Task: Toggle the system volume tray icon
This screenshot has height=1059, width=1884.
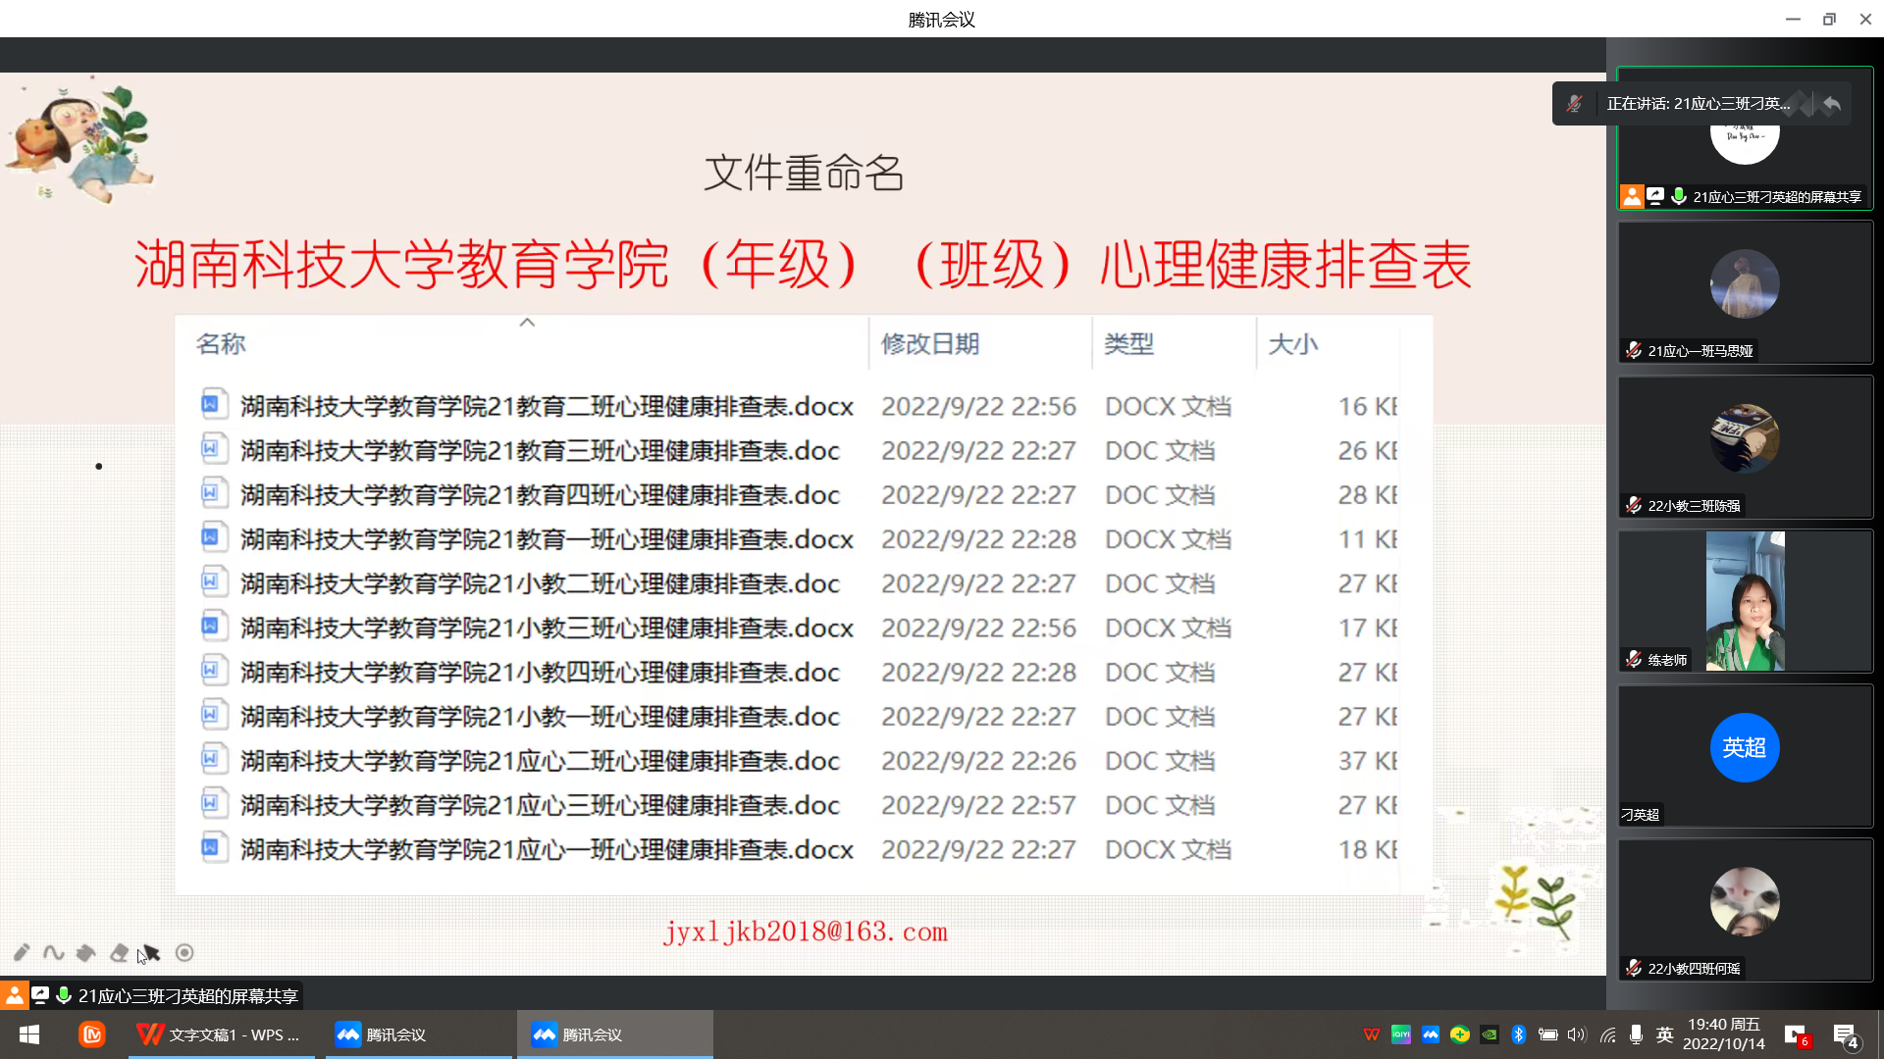Action: pyautogui.click(x=1577, y=1034)
